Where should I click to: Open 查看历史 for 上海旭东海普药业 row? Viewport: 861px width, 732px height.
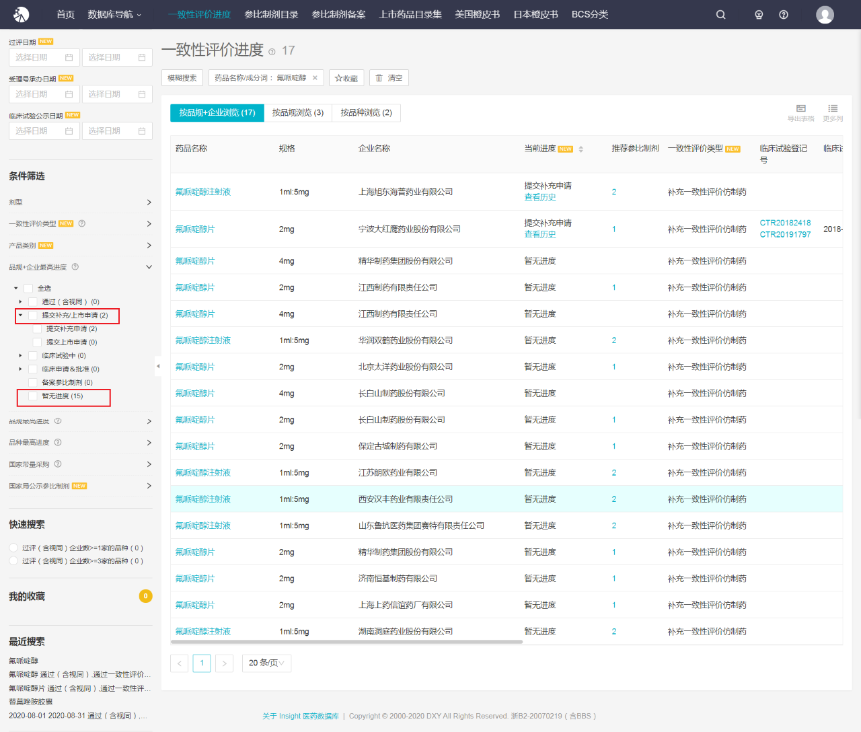[x=540, y=197]
